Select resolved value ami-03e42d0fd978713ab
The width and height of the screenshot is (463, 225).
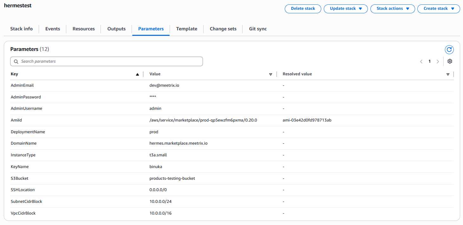click(x=307, y=120)
